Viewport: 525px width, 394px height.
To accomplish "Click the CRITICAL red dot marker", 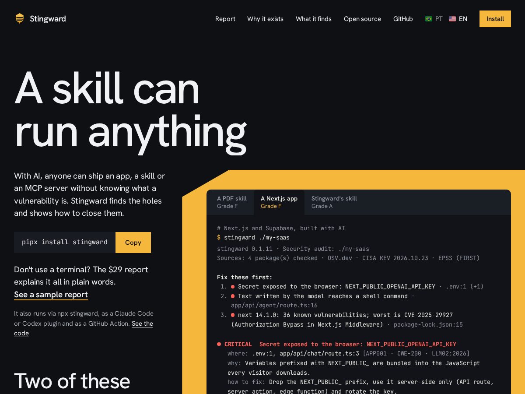I will 219,345.
